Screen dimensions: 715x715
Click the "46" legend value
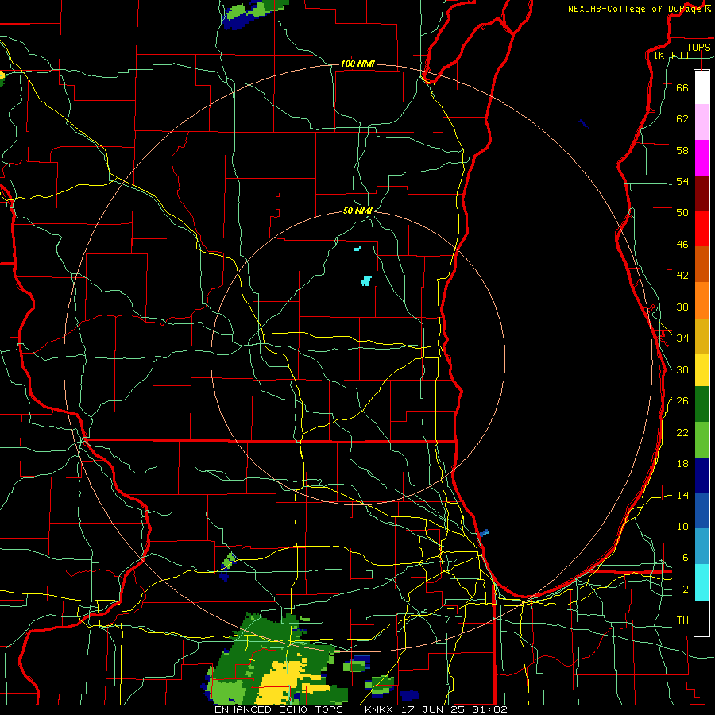[x=682, y=245]
